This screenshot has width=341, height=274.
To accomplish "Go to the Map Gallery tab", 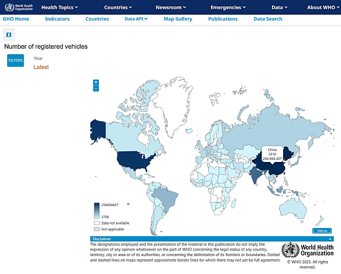I will [178, 19].
